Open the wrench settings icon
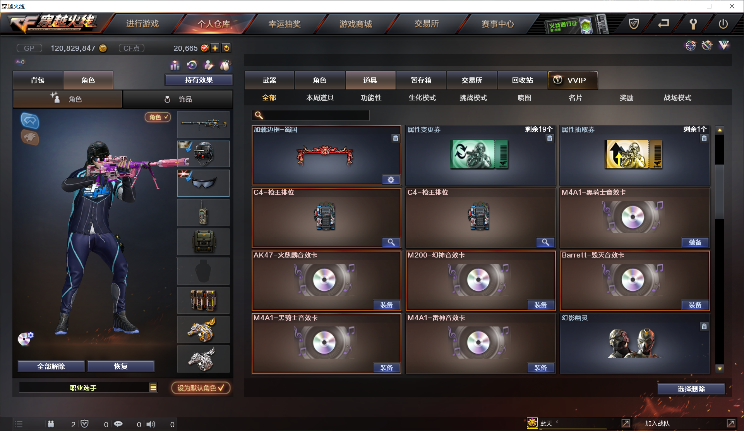 pos(693,24)
